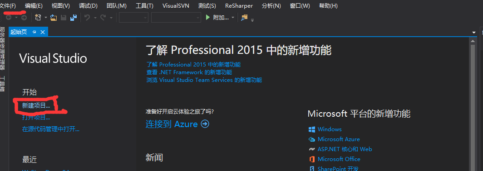Open the 分析(N) menu
Viewport: 483px width, 171px height.
click(x=271, y=6)
